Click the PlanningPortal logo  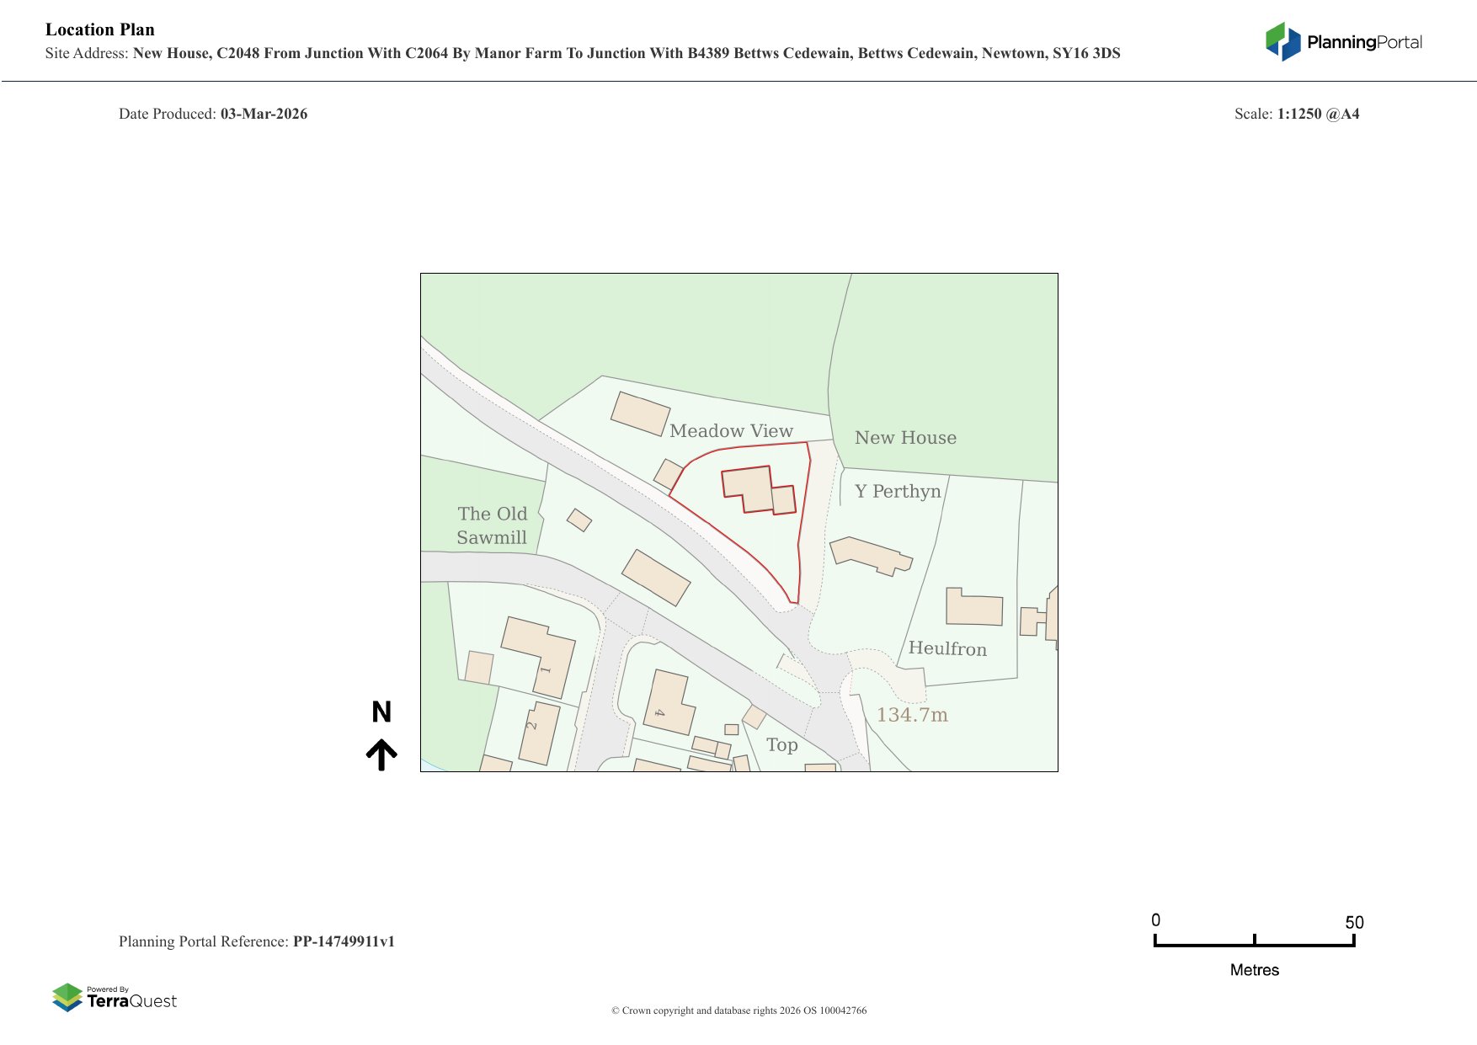(1343, 42)
